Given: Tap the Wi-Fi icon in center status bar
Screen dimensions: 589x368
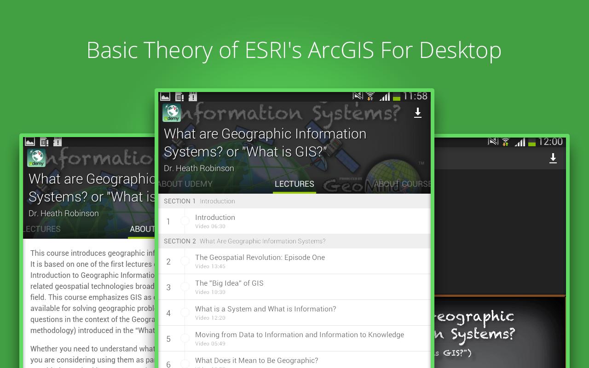Looking at the screenshot, I should click(370, 96).
